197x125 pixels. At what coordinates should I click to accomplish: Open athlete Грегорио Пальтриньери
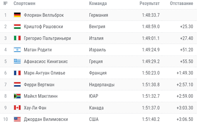(x=47, y=38)
